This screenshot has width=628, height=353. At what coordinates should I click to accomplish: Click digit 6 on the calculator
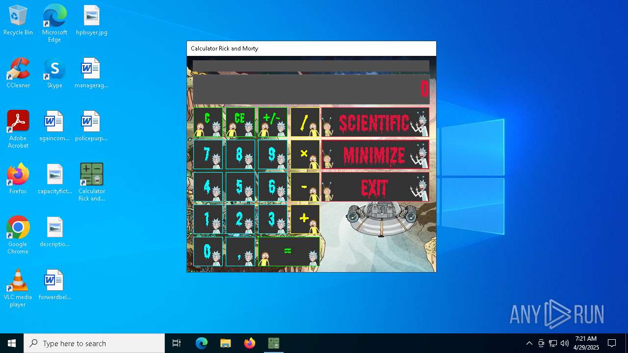coord(273,187)
